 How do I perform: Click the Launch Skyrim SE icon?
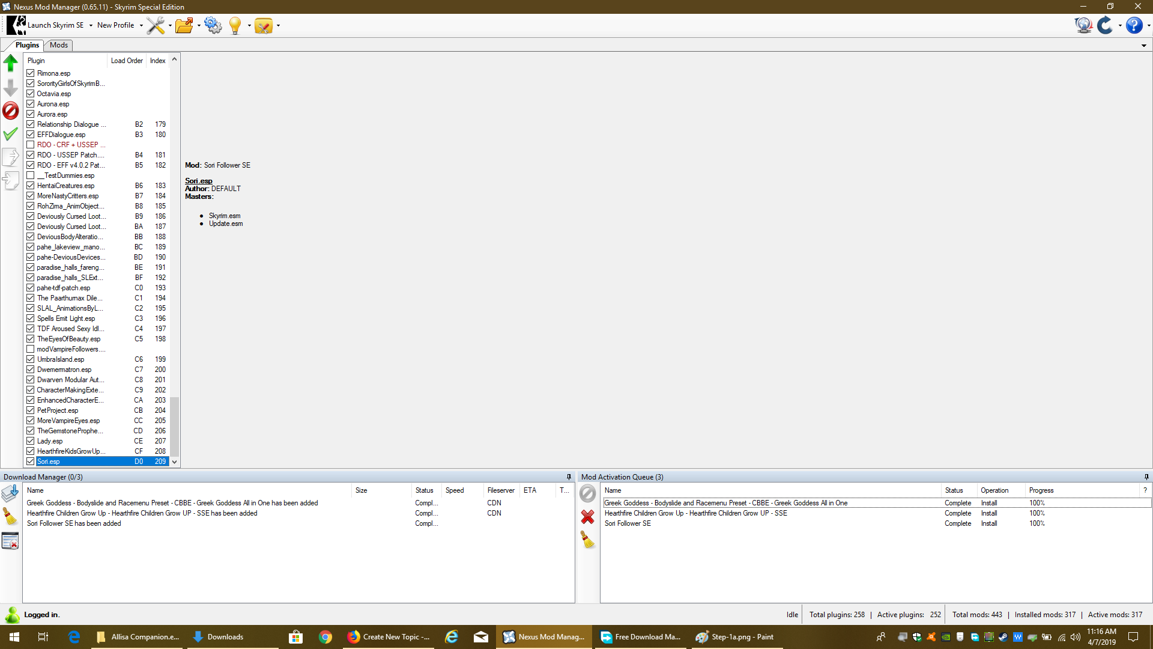tap(16, 25)
